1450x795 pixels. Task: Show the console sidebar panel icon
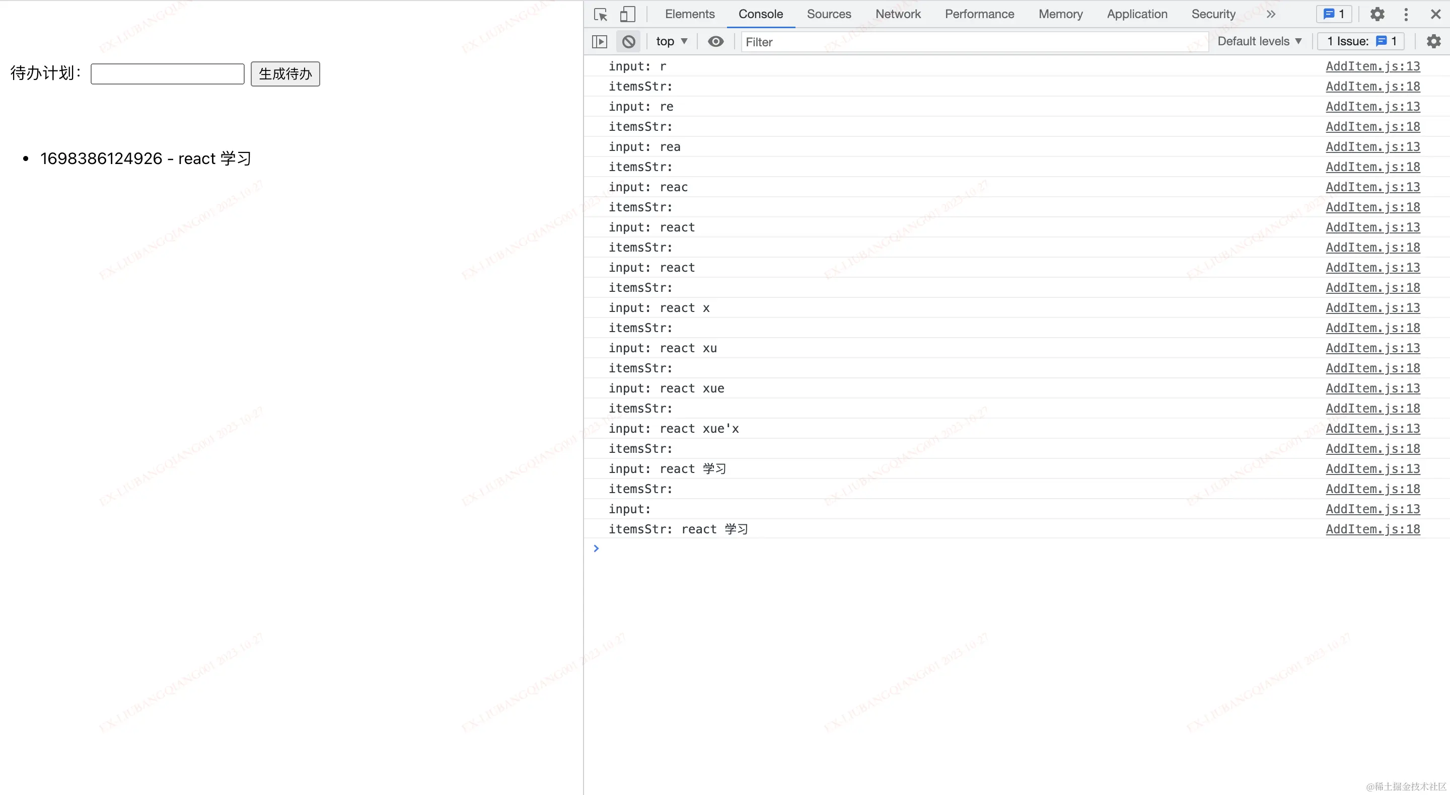pos(600,42)
